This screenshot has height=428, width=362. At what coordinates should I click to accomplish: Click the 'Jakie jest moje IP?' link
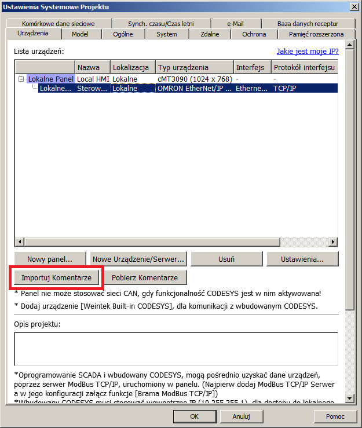[307, 51]
